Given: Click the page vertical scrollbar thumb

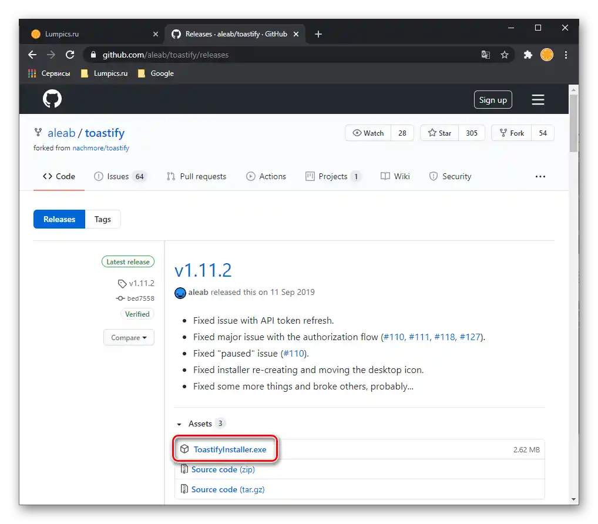Looking at the screenshot, I should pyautogui.click(x=573, y=122).
